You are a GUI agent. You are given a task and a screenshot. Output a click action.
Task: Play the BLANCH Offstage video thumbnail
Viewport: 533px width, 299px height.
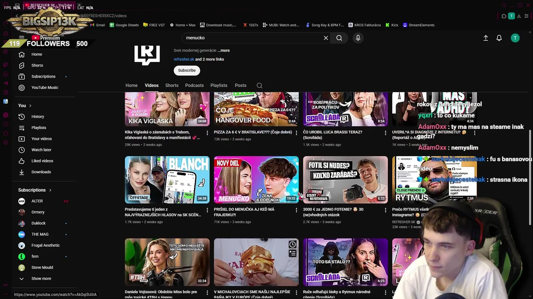pyautogui.click(x=167, y=180)
